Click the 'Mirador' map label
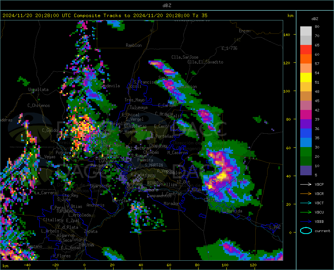 [171, 204]
